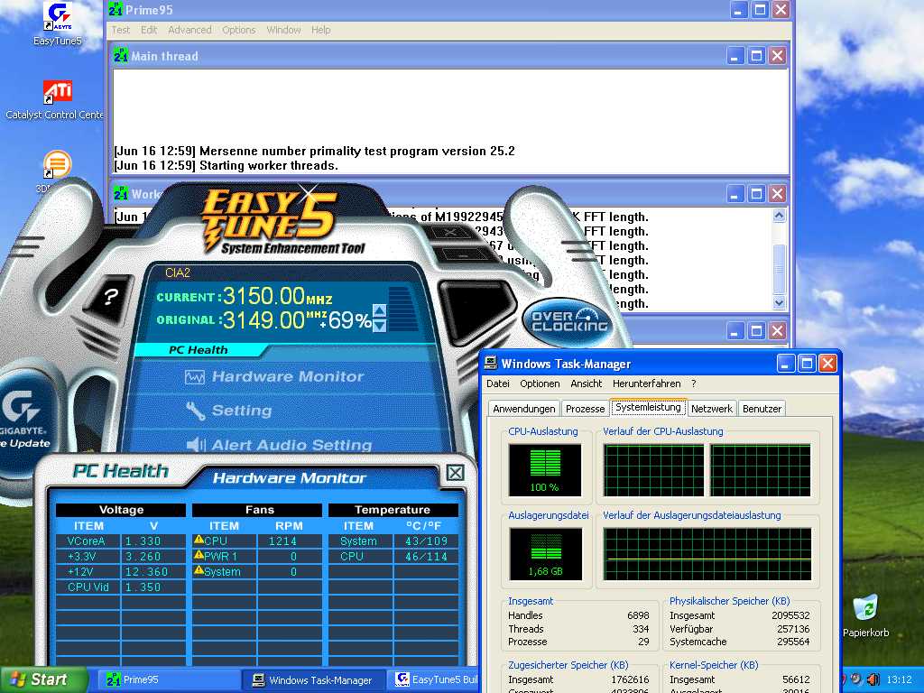Viewport: 924px width, 693px height.
Task: Decrease overclock percentage with down arrow
Action: coord(379,326)
